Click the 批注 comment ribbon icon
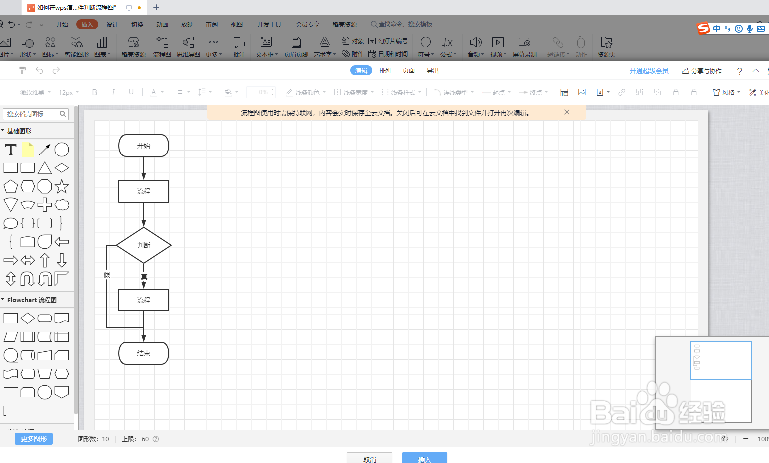Screen dimensions: 769x463 point(239,47)
